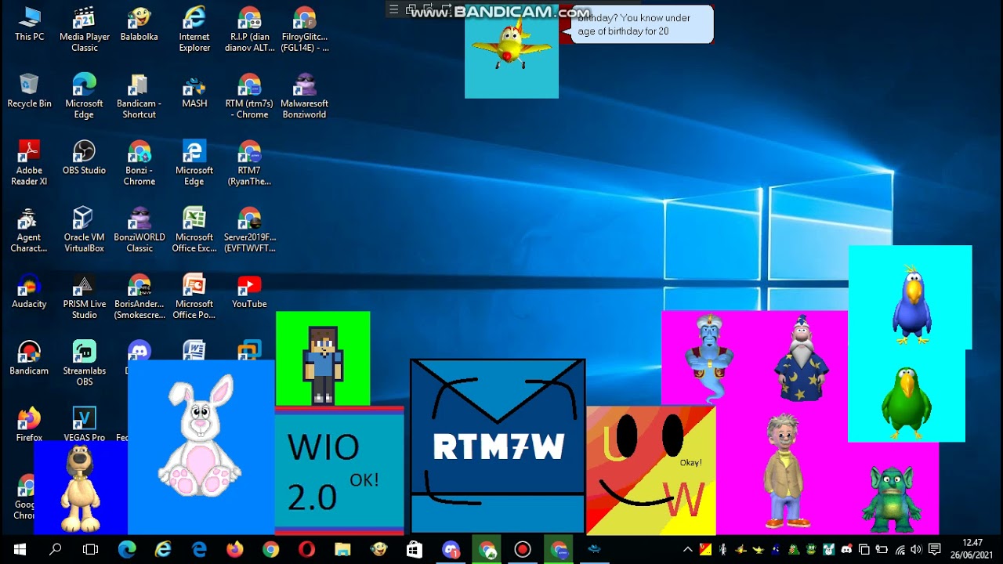The image size is (1003, 564).
Task: Open Bonzi - Chrome shortcut
Action: click(139, 163)
